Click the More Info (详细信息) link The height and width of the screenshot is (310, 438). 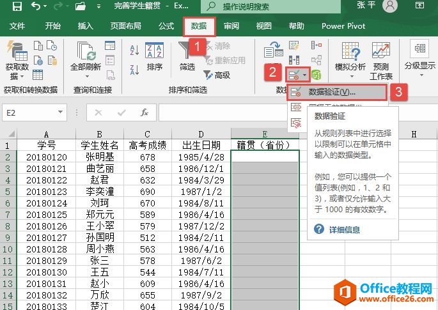point(344,229)
